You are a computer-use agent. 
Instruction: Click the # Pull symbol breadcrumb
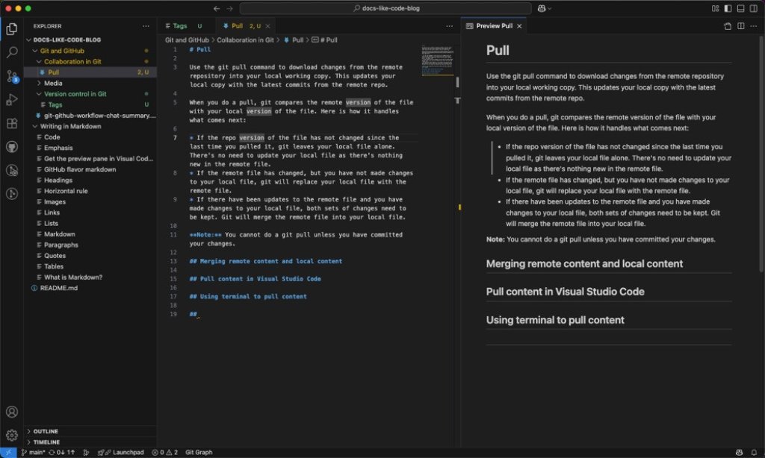pyautogui.click(x=325, y=40)
